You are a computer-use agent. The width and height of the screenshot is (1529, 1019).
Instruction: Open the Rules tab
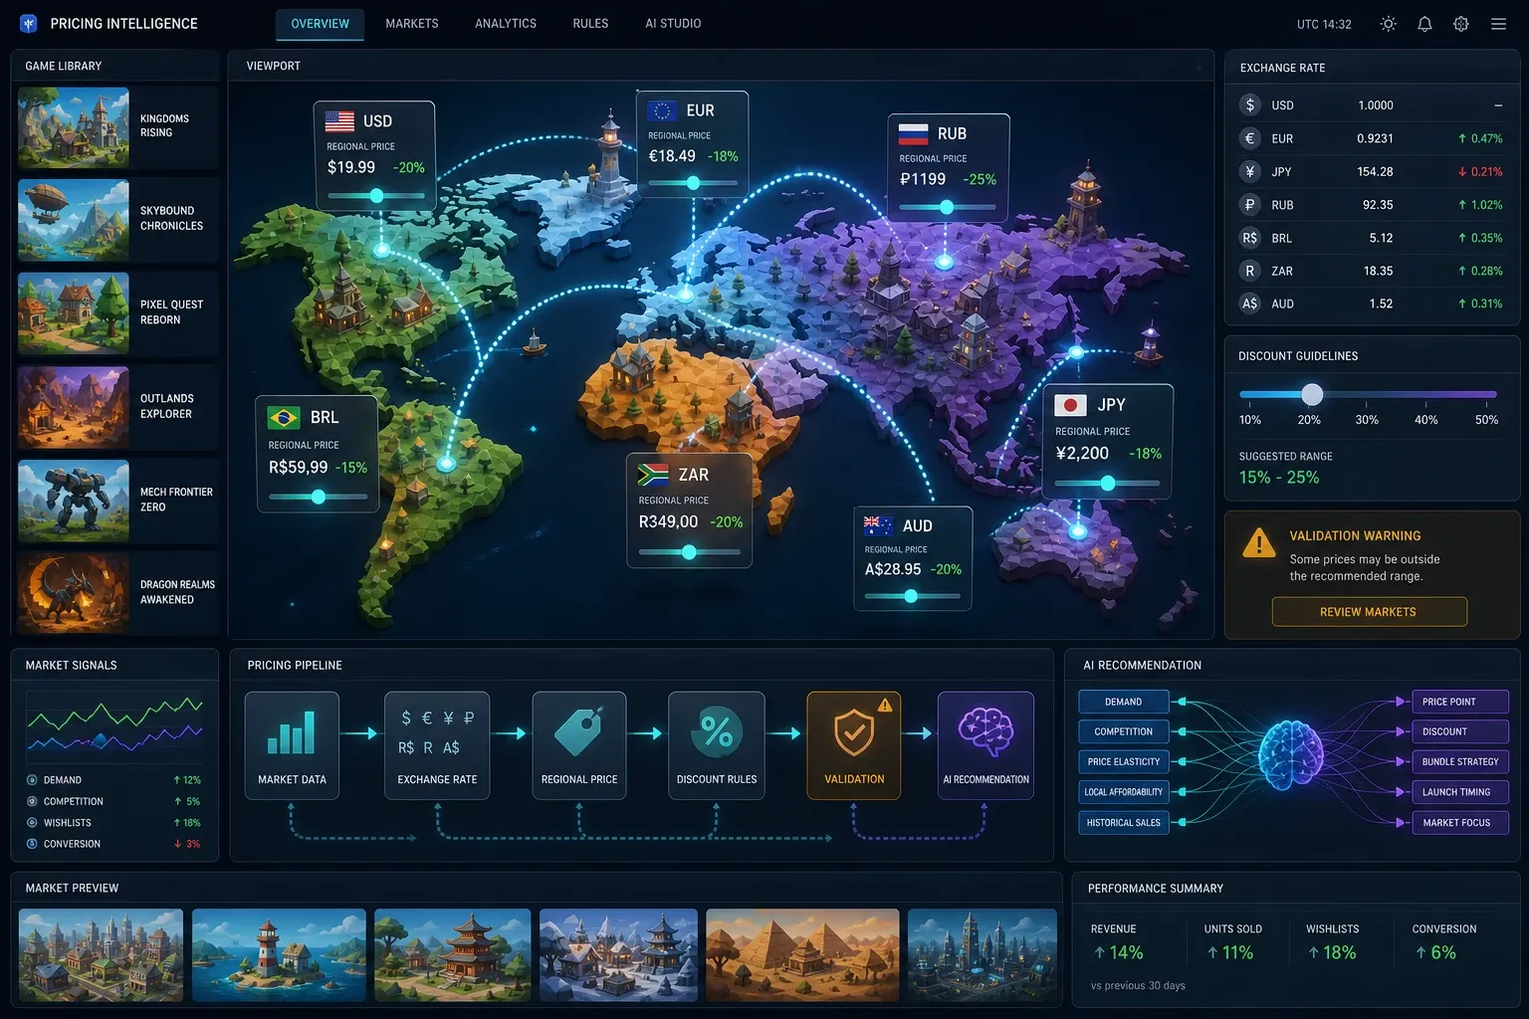pyautogui.click(x=590, y=24)
